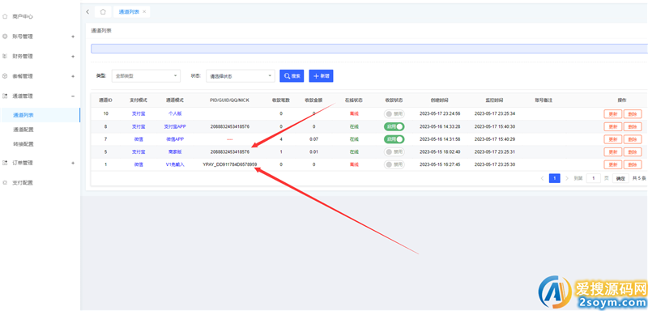This screenshot has width=648, height=311.
Task: Click the PID/GUID/QQ/NICK column header
Action: pyautogui.click(x=230, y=100)
